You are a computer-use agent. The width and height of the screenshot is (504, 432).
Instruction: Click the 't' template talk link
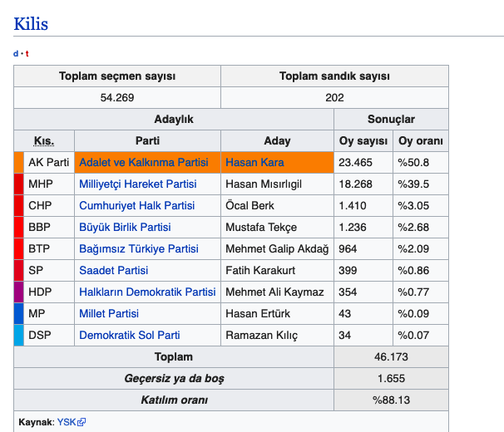[x=27, y=54]
